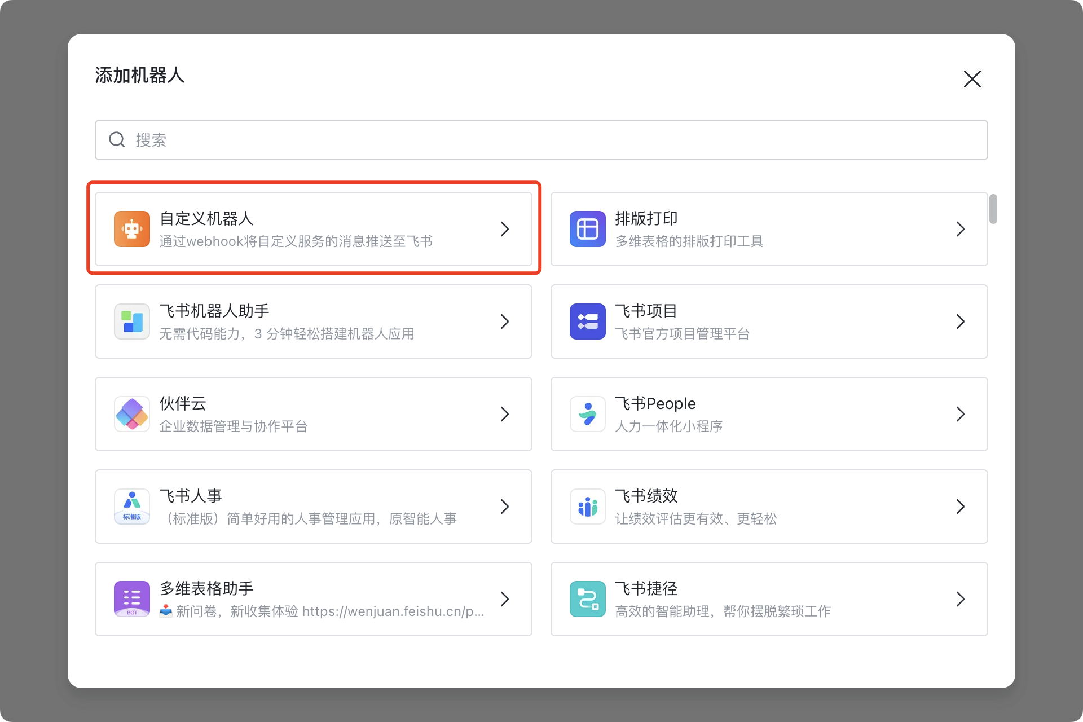The height and width of the screenshot is (722, 1083).
Task: Open 飞书People via its chevron arrow
Action: pos(961,414)
